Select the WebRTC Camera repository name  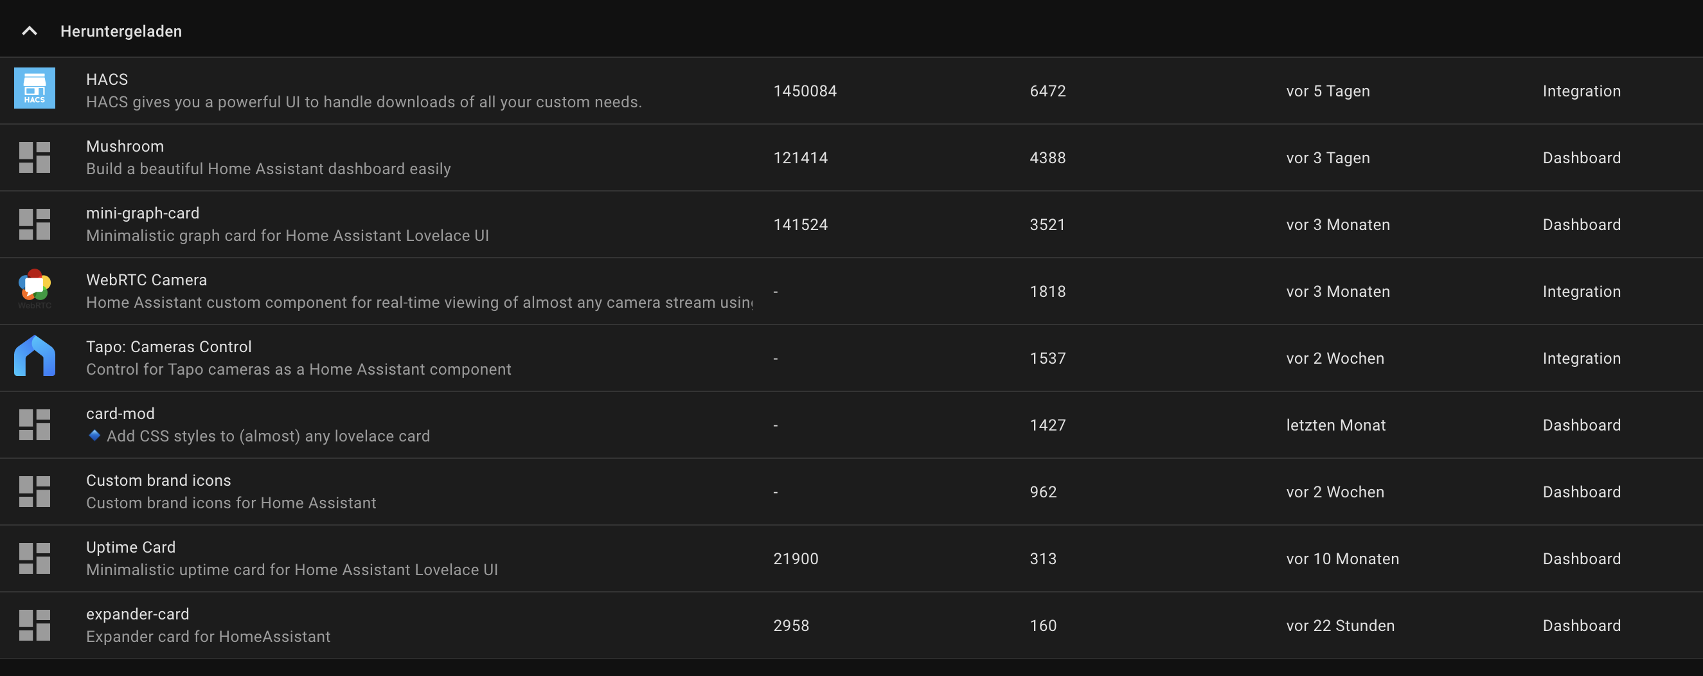[x=147, y=280]
